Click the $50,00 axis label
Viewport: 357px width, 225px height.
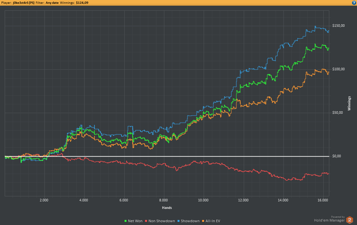point(337,112)
